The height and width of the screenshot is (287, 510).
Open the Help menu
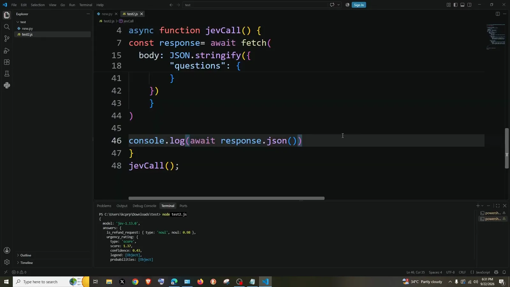100,5
